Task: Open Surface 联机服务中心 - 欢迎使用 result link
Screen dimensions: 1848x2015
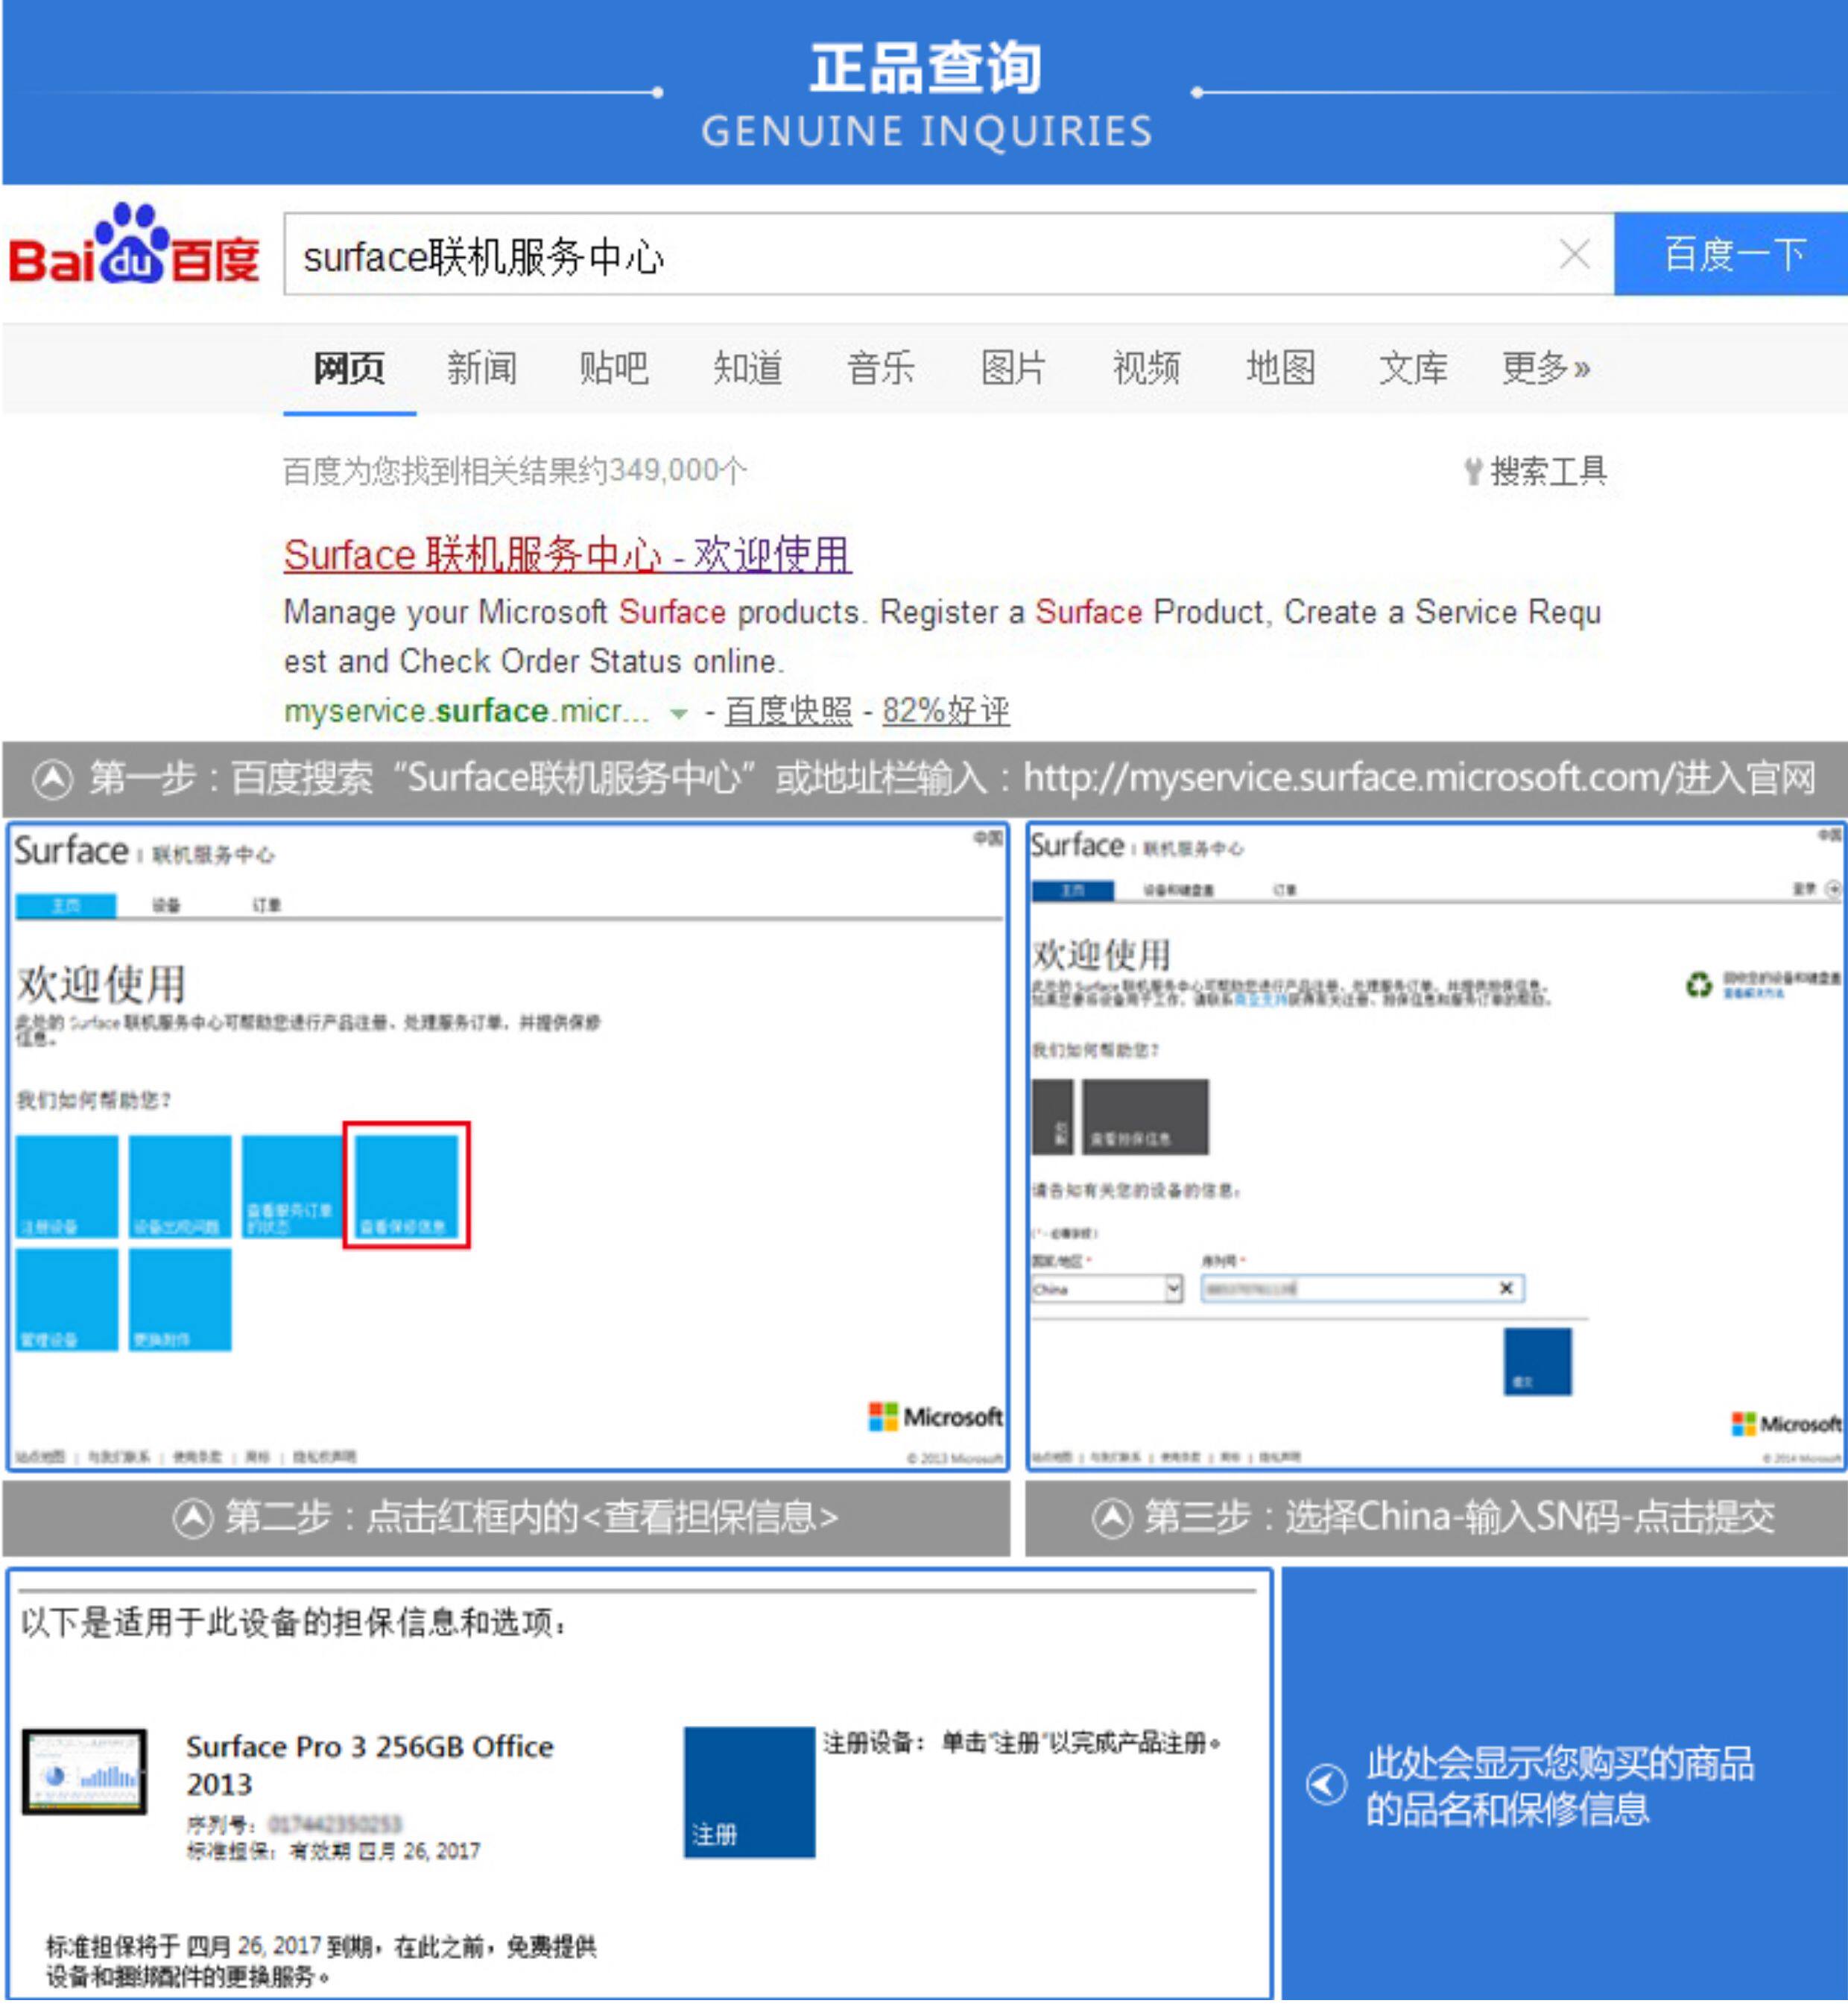Action: (x=567, y=554)
